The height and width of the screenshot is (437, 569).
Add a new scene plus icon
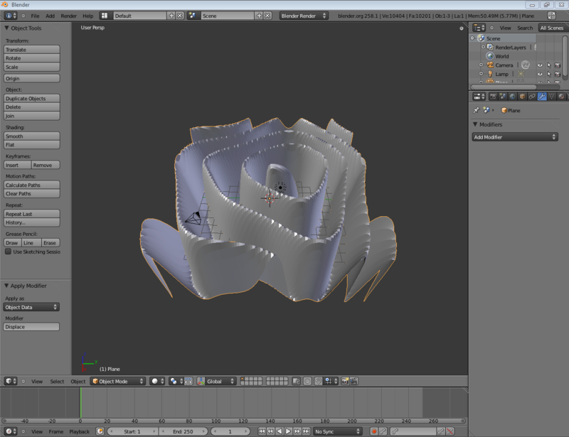pyautogui.click(x=259, y=16)
